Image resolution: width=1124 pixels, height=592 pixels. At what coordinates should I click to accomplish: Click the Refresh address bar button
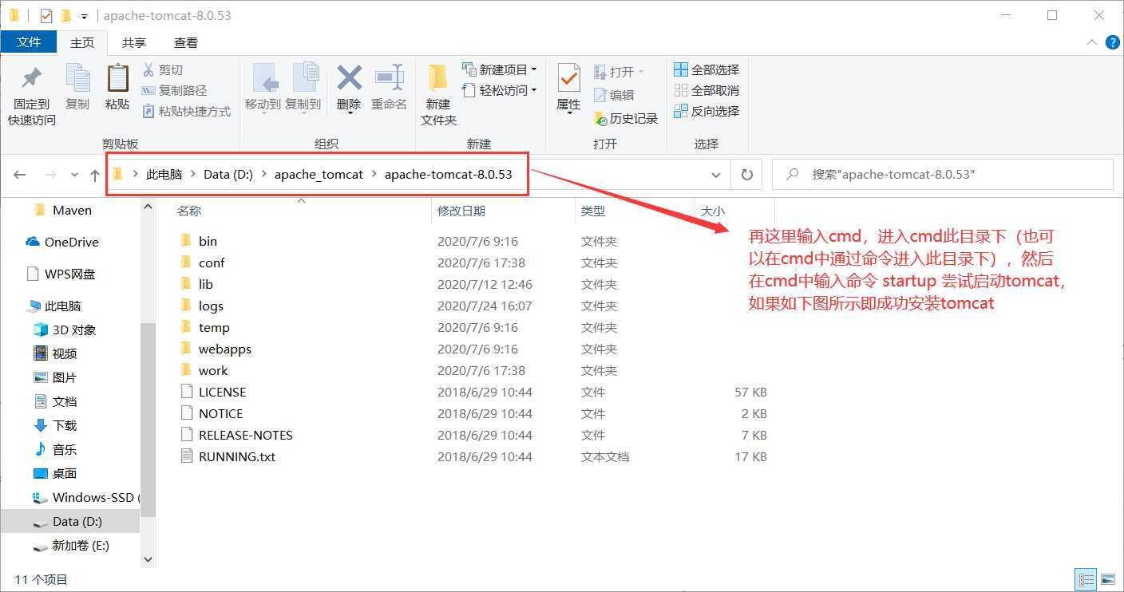click(x=747, y=174)
